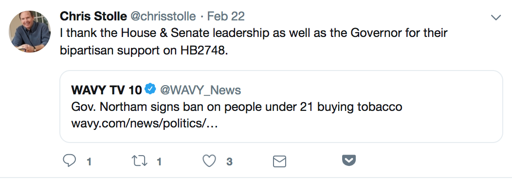Image resolution: width=512 pixels, height=179 pixels.
Task: Visit the @chrisstolle handle
Action: point(163,17)
